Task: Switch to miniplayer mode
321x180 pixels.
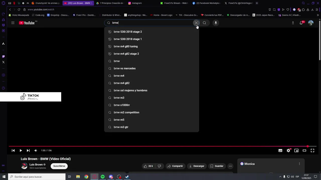Action: click(296, 150)
